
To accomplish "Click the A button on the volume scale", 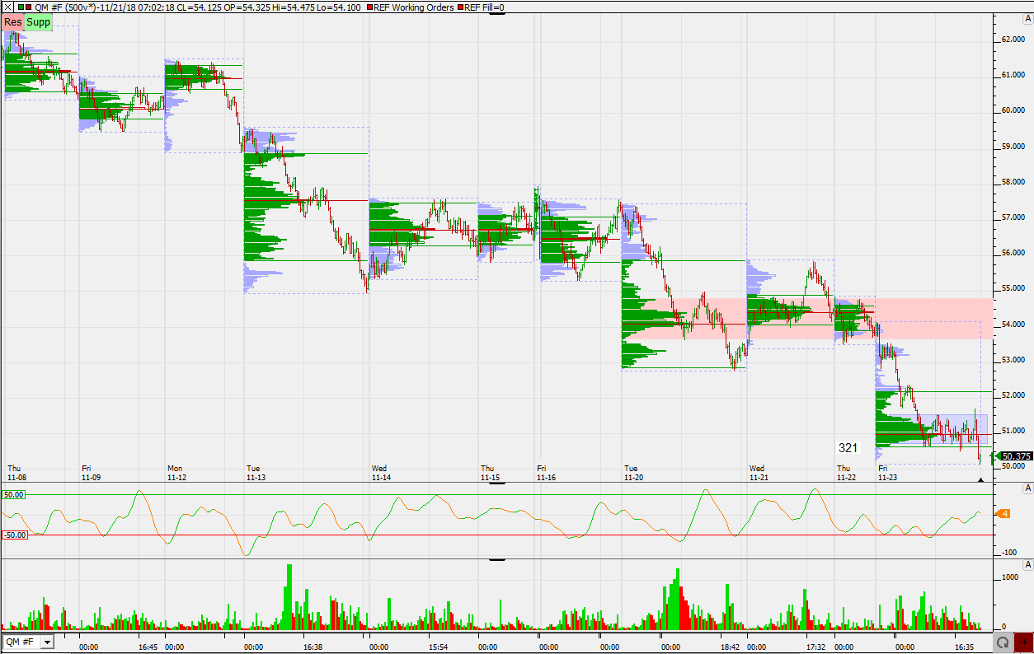I will point(1027,564).
